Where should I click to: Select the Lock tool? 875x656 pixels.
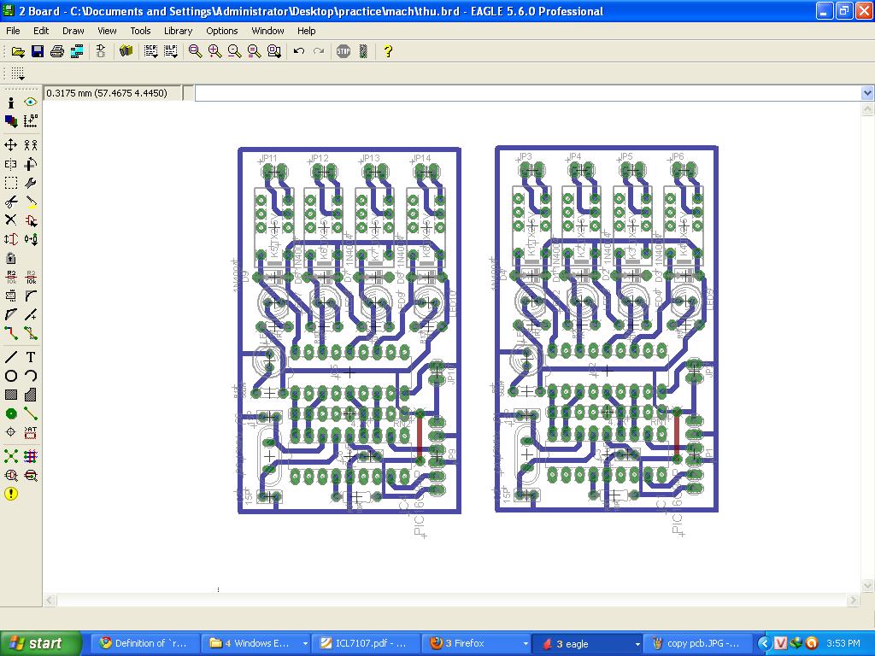[x=10, y=258]
